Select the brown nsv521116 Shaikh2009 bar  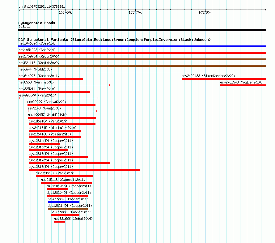click(142, 66)
